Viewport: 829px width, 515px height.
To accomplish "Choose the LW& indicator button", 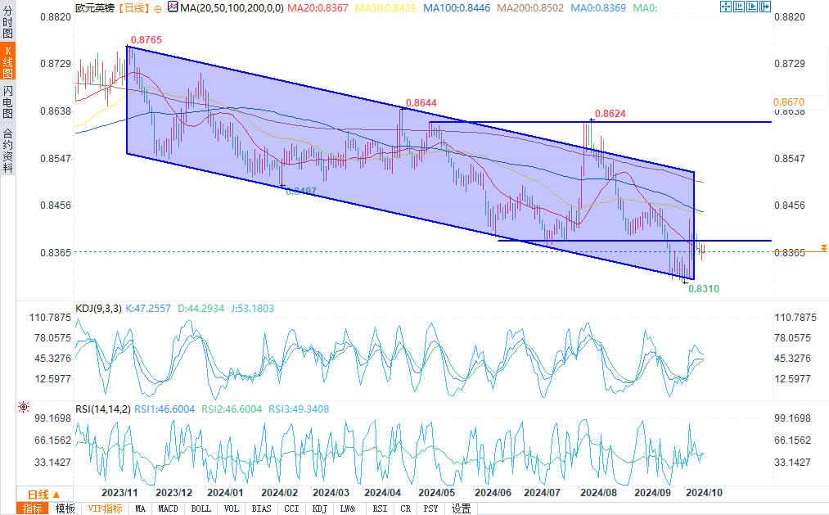I will click(x=347, y=508).
